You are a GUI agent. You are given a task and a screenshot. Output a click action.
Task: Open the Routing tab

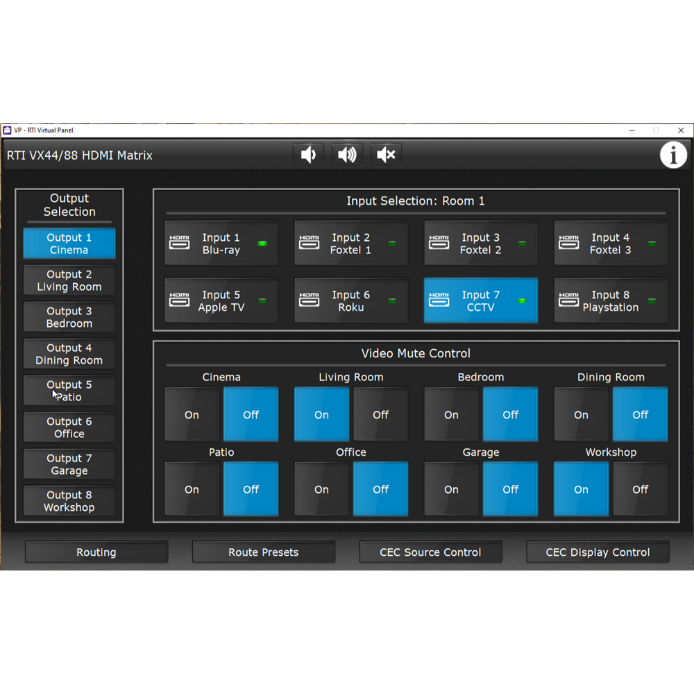click(x=96, y=552)
